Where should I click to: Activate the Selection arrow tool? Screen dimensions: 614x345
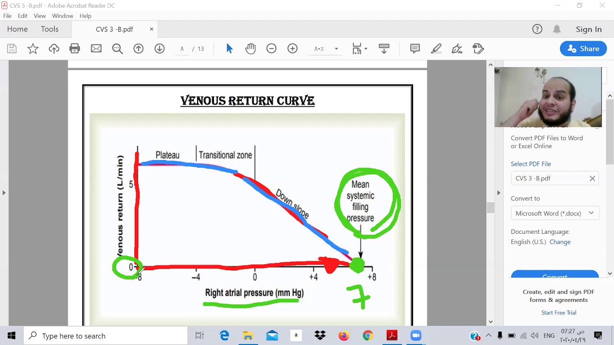point(229,48)
